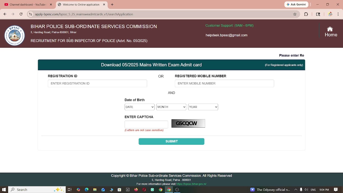Click helpdesk.bpssc@gmail.com email address
The width and height of the screenshot is (343, 193).
[226, 35]
